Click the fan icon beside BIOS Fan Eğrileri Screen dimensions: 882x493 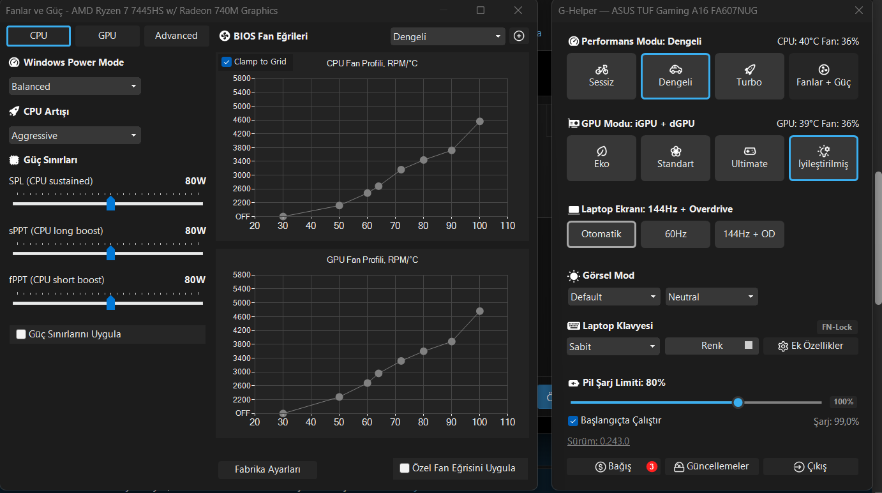point(225,36)
